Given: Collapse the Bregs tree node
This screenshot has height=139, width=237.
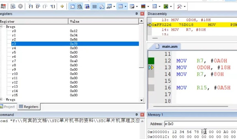Looking at the screenshot, I should [1, 27].
